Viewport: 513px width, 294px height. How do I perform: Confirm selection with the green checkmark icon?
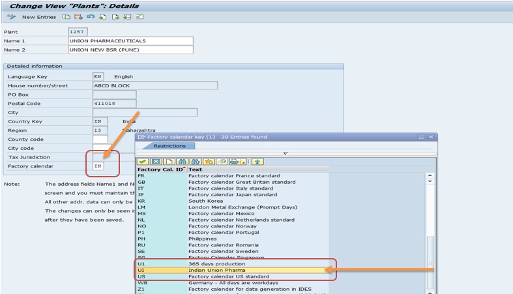click(143, 161)
